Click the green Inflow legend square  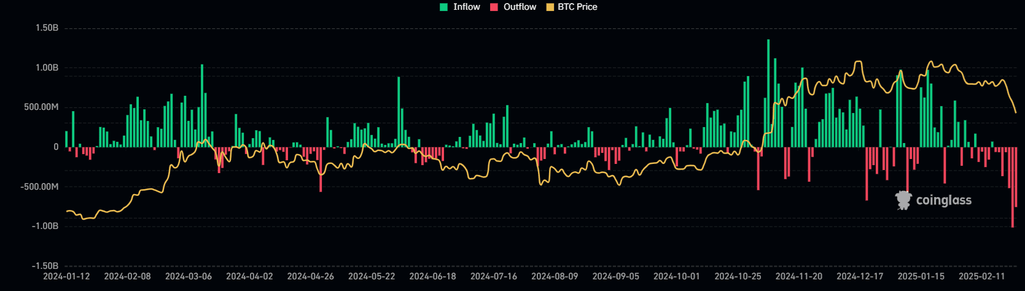[444, 7]
